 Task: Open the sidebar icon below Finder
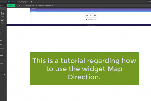(3, 20)
